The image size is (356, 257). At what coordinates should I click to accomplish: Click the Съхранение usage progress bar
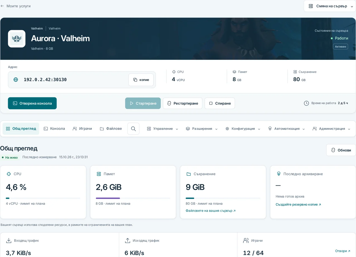tap(223, 198)
